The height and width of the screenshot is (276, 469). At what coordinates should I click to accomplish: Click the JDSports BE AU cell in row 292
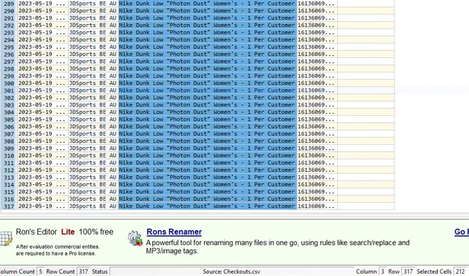[x=93, y=25]
